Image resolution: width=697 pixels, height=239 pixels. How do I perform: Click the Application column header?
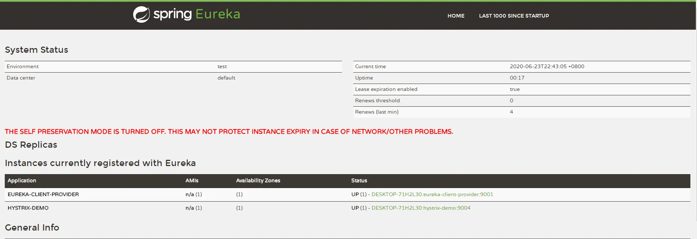(22, 180)
